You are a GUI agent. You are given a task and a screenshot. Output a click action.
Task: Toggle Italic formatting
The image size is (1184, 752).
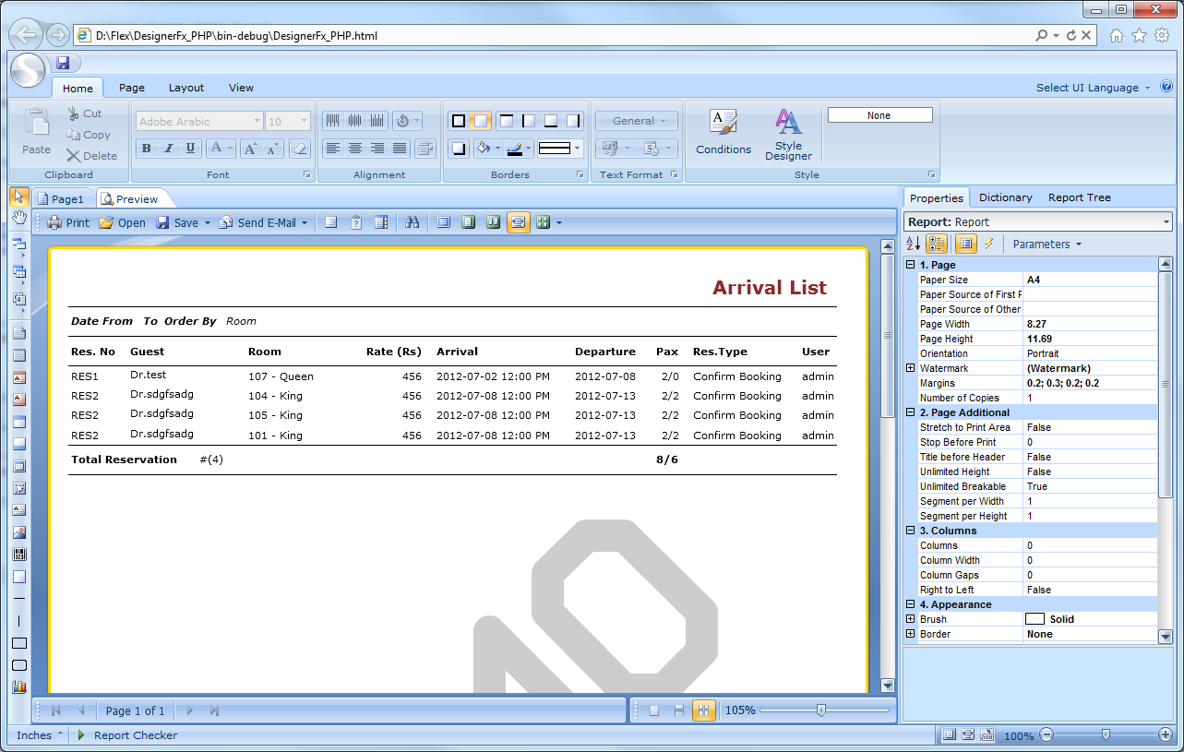(169, 148)
